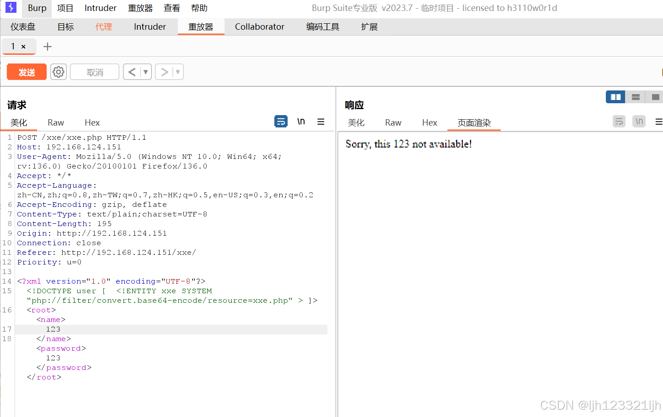Click the Referer header line

(x=107, y=253)
